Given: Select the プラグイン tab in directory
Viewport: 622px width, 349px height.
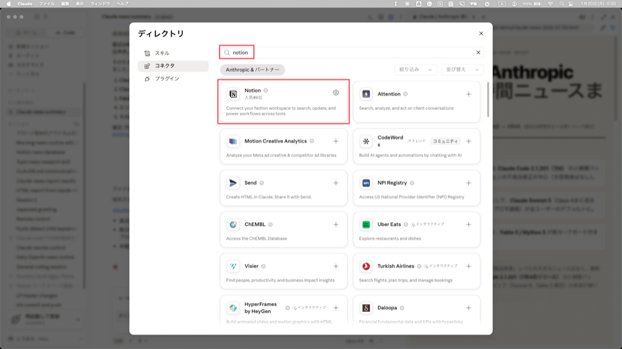Looking at the screenshot, I should [173, 79].
